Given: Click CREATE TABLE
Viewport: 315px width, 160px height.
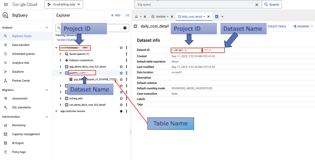Looking at the screenshot, I should click(277, 26).
